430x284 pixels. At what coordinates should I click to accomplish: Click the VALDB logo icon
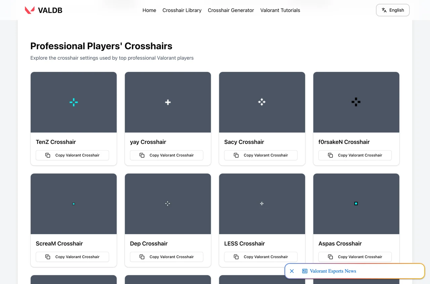click(x=30, y=10)
